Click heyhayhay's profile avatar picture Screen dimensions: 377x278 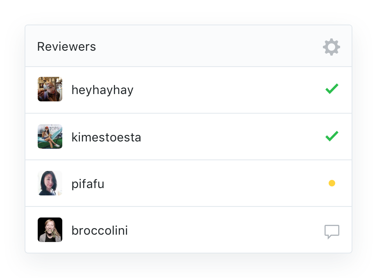coord(50,89)
